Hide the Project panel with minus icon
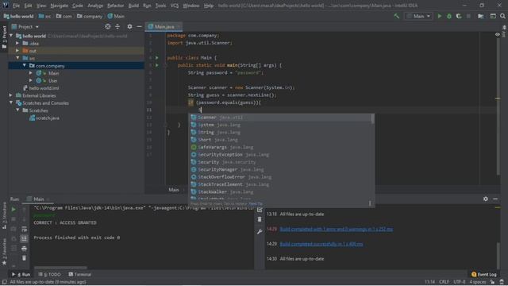The height and width of the screenshot is (286, 508). 139,26
